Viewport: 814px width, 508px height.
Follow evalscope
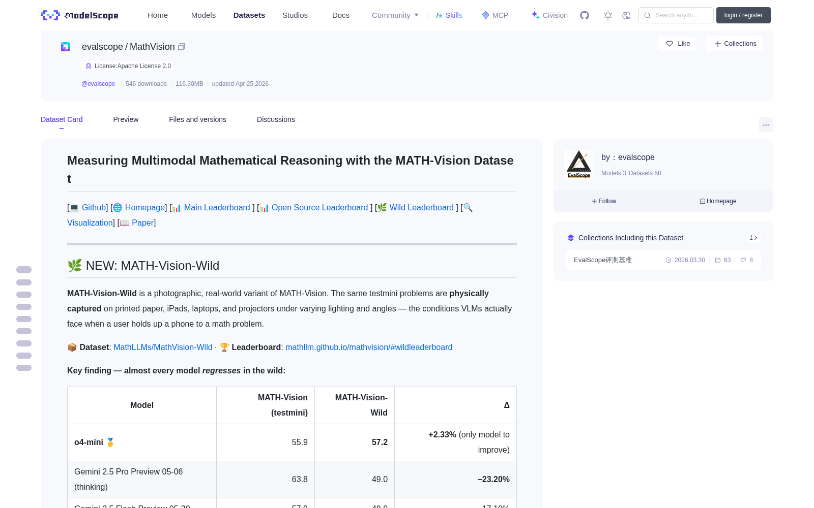tap(604, 201)
